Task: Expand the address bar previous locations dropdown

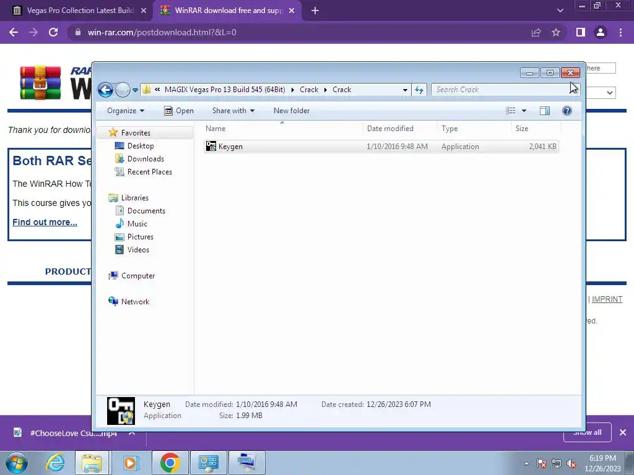Action: click(405, 90)
